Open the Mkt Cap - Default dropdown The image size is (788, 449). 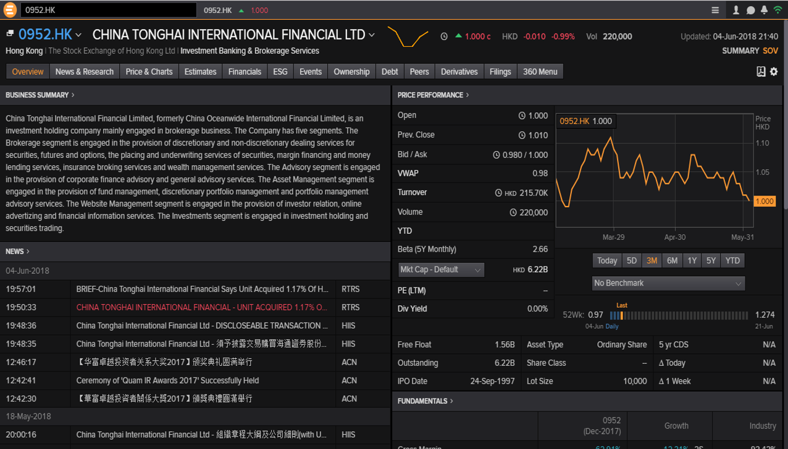[441, 270]
